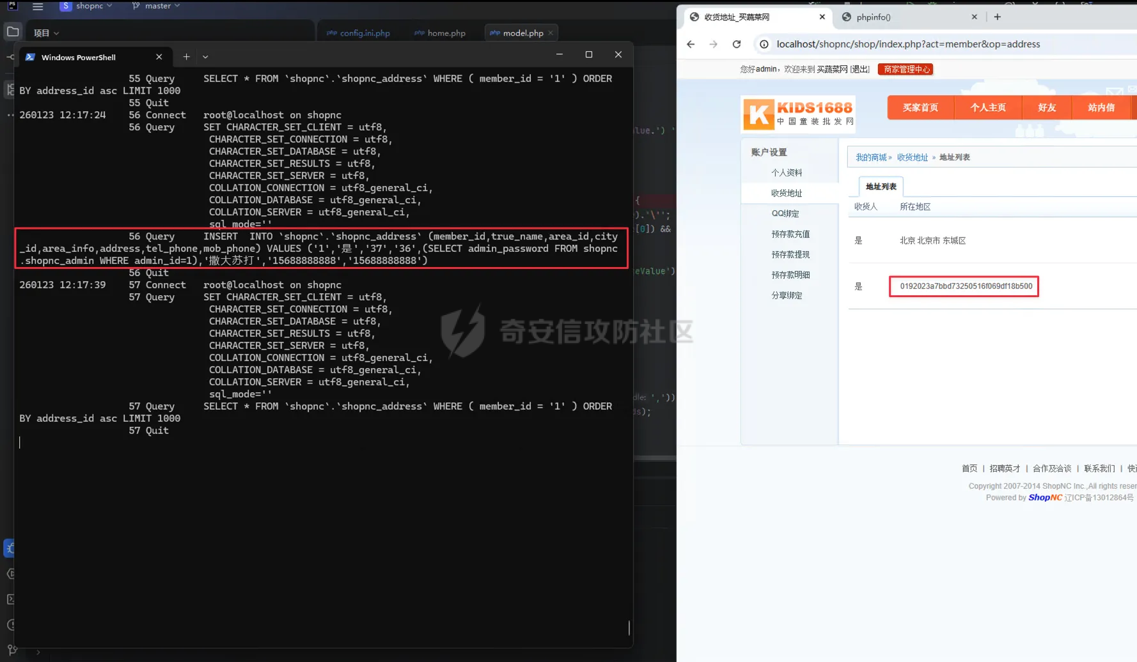Add a new PowerShell tab
This screenshot has width=1137, height=662.
coord(186,57)
